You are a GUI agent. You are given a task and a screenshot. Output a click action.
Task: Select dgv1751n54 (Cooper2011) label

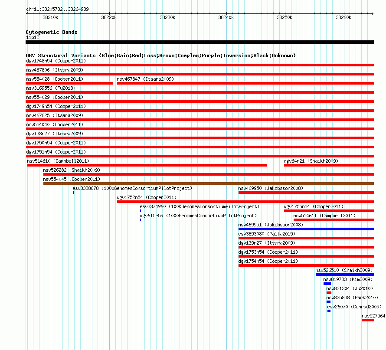click(x=56, y=152)
